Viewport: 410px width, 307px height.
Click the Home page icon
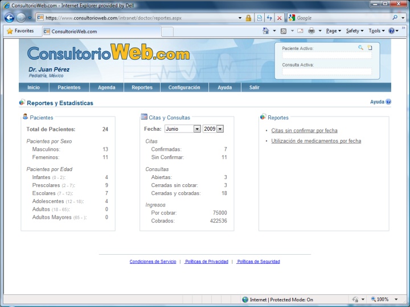[x=266, y=31]
